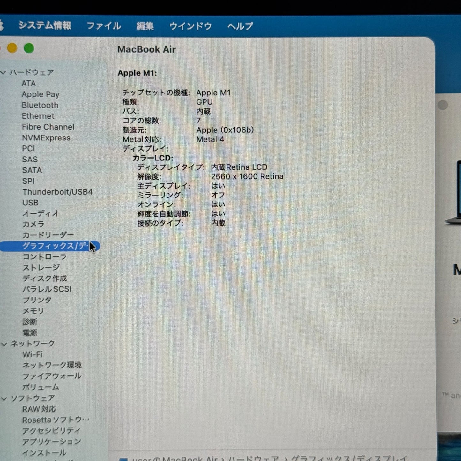Select Fibre Channel in the sidebar
Image resolution: width=461 pixels, height=461 pixels.
48,127
